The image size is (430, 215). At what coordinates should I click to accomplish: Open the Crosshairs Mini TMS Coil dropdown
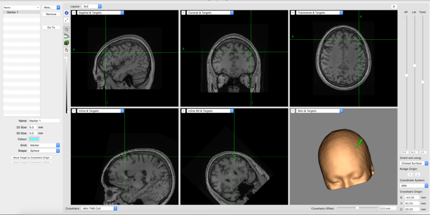click(x=99, y=208)
